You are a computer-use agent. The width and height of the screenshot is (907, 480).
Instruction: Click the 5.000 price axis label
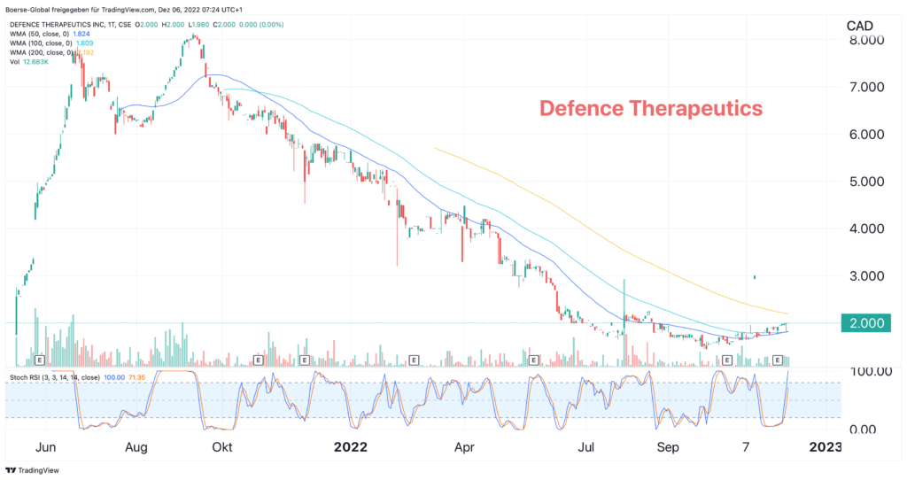pos(866,182)
